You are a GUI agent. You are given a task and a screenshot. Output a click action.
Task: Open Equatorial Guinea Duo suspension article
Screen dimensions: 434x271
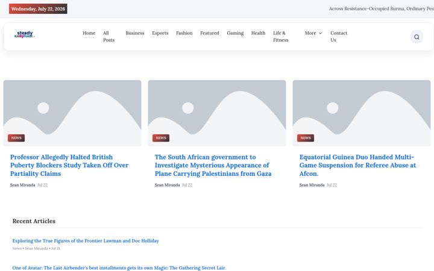click(x=357, y=166)
